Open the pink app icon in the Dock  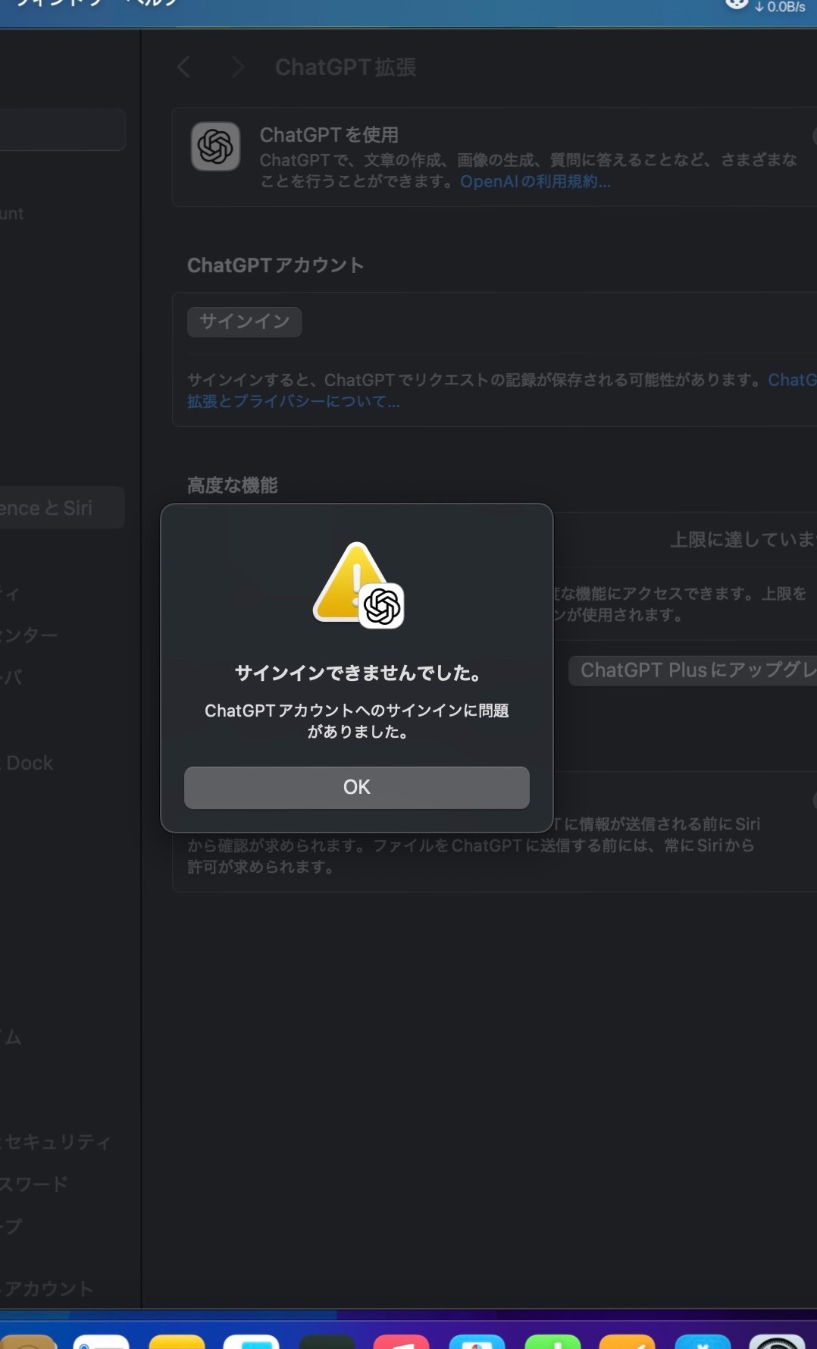click(x=401, y=1341)
